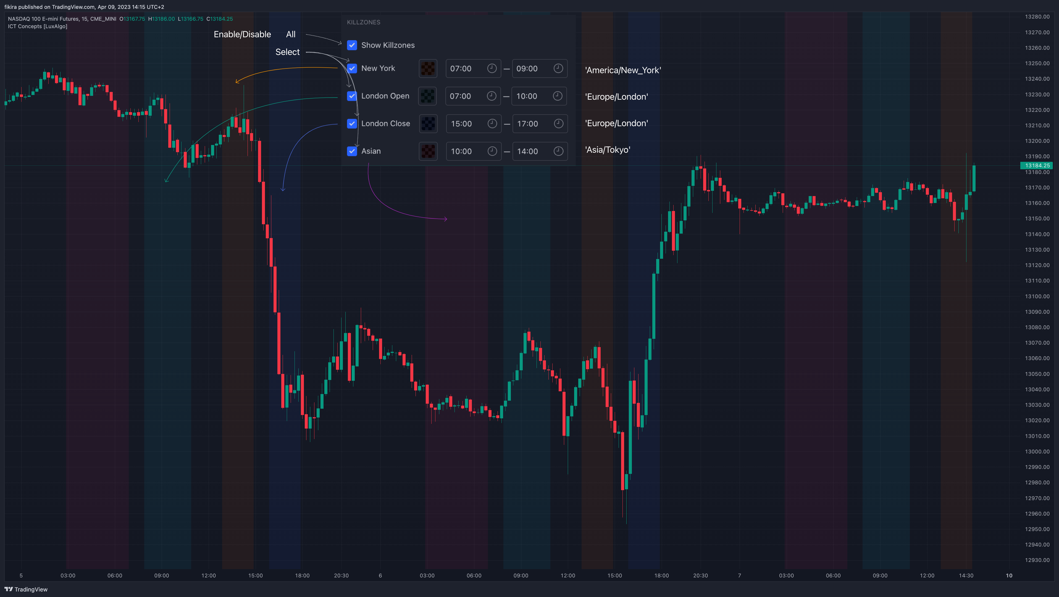This screenshot has height=597, width=1059.
Task: Edit Asian start time 10:00
Action: 474,151
